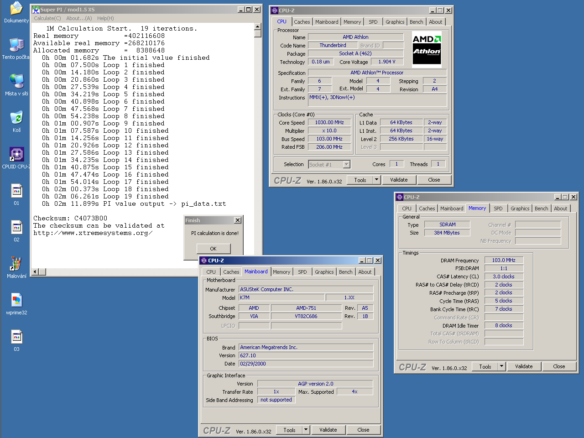Click the Bus Speed 103.00 MHz field

[329, 139]
